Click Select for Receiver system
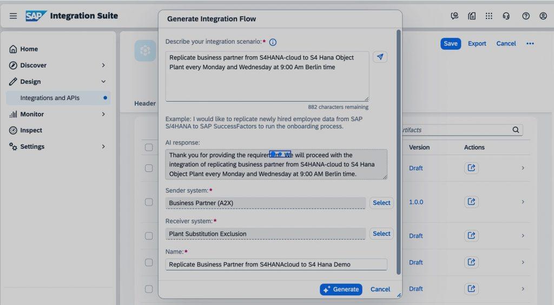Image resolution: width=554 pixels, height=305 pixels. [x=381, y=233]
